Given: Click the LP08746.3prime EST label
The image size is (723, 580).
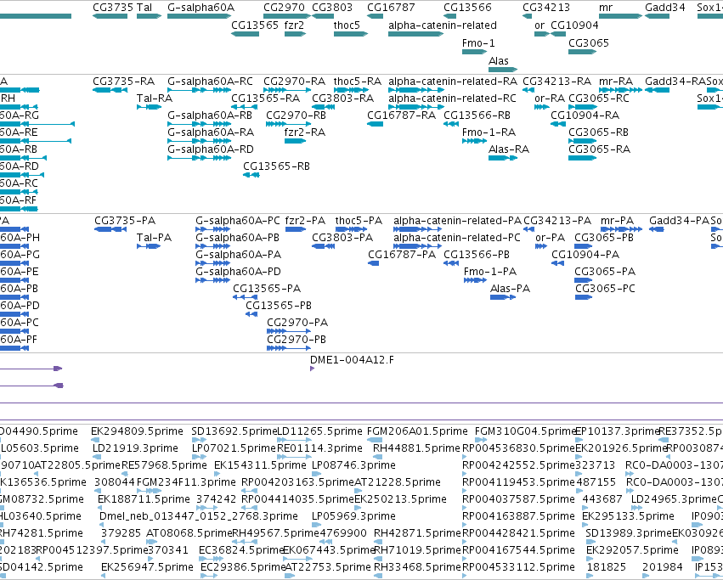Looking at the screenshot, I should [x=353, y=465].
